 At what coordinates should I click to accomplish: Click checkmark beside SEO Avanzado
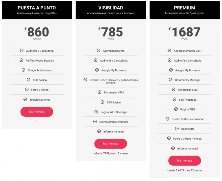coord(175,99)
